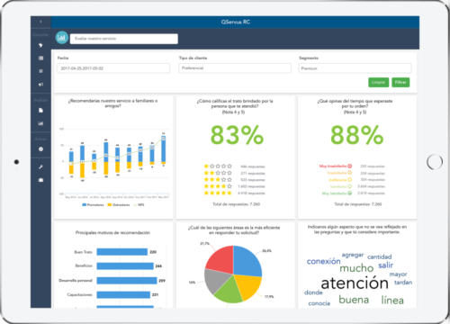Open the survey selector 'Evalúe nuestro servicio'

click(124, 39)
